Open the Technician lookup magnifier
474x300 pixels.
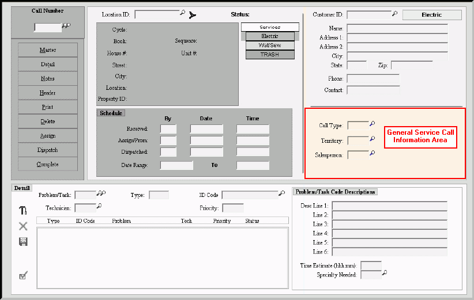[x=99, y=206]
